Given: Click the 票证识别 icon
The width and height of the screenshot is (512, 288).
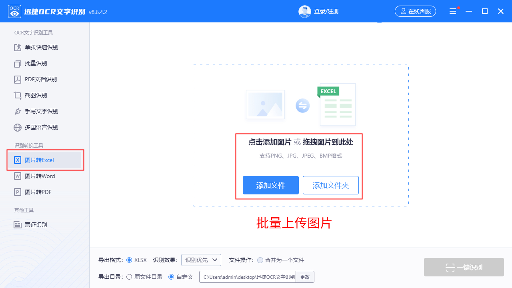Looking at the screenshot, I should [18, 225].
